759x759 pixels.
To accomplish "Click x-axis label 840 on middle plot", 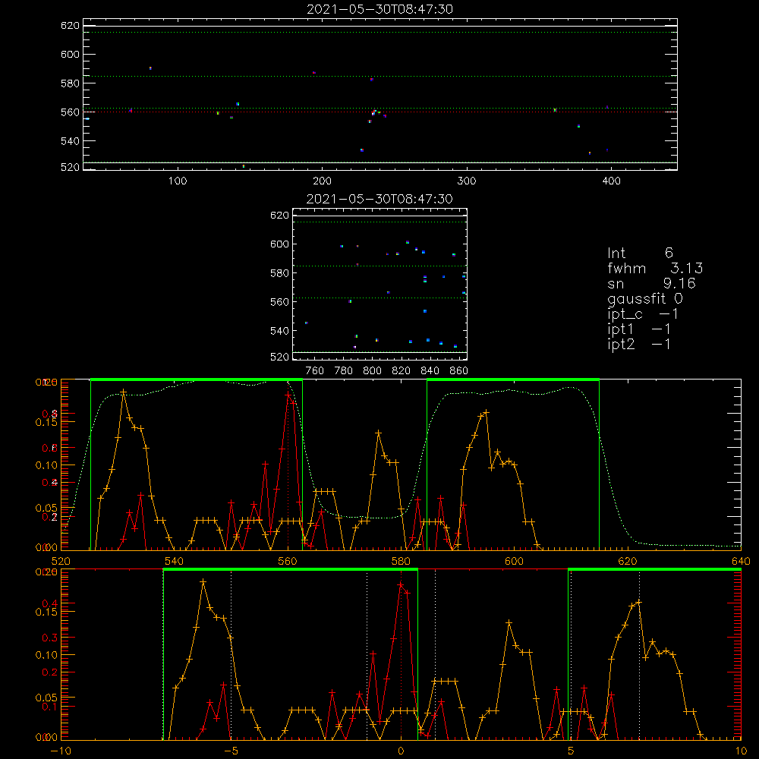I will (x=430, y=371).
